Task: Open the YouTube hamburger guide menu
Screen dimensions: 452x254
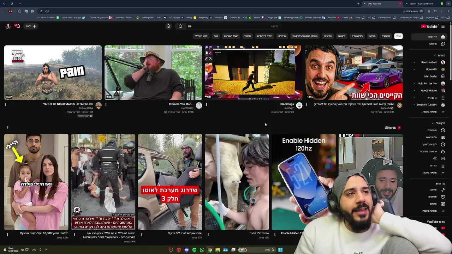Action: point(443,26)
